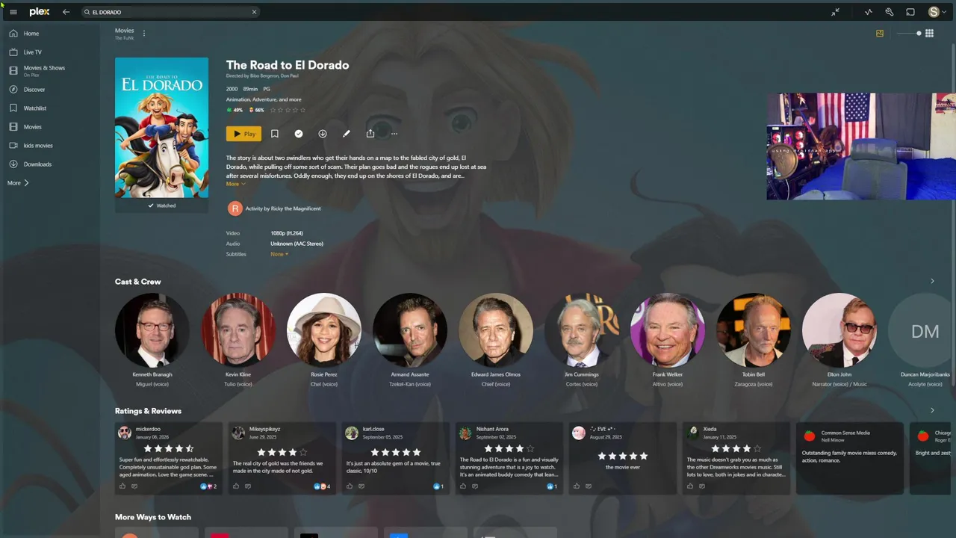Open Kevin Kline cast photo
This screenshot has height=538, width=956.
238,330
